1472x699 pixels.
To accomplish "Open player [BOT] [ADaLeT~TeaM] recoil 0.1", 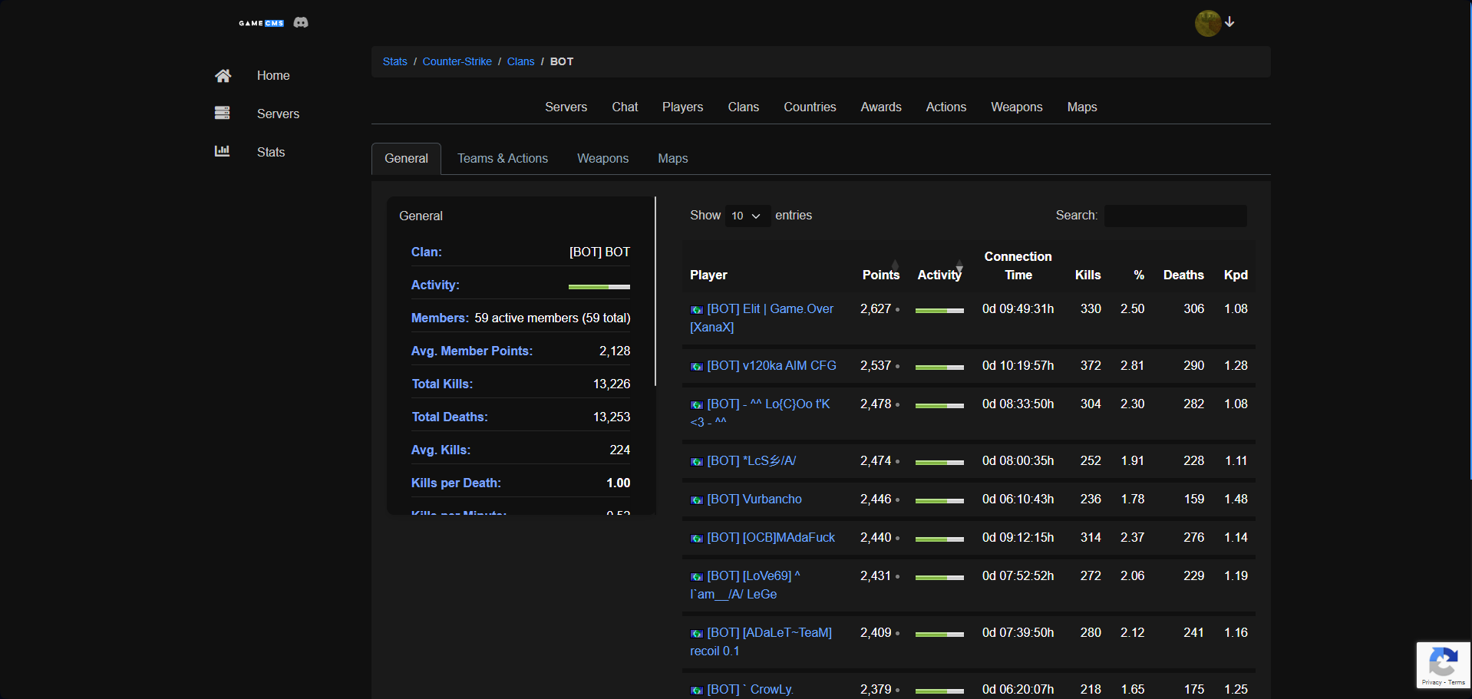I will 761,641.
